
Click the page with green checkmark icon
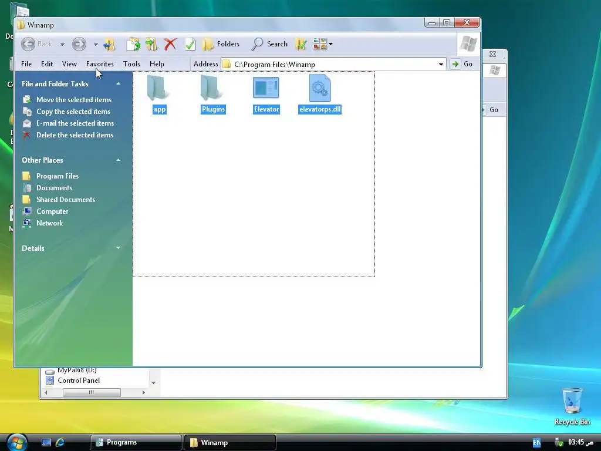(x=190, y=44)
